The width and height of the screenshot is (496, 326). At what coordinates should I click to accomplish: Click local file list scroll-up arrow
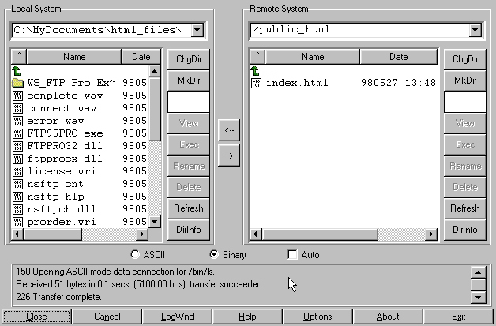(x=154, y=71)
